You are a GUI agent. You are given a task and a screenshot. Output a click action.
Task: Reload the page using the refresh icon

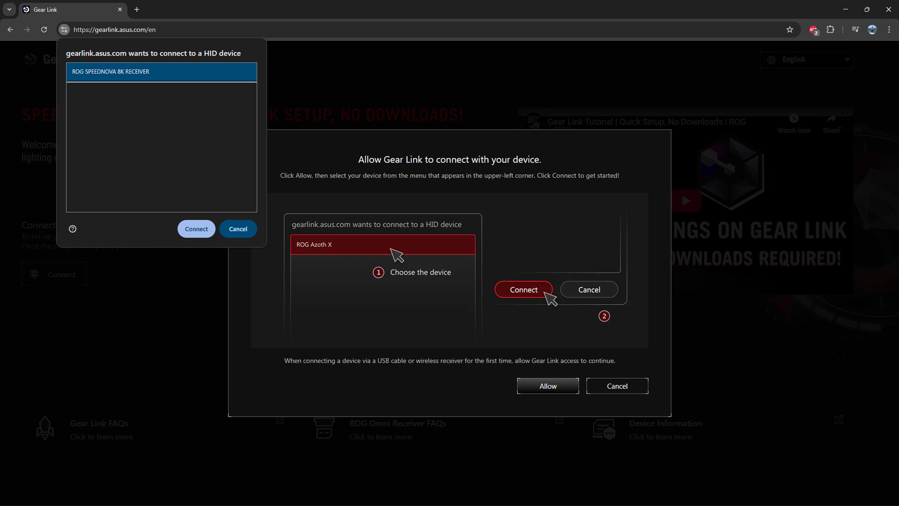coord(44,29)
